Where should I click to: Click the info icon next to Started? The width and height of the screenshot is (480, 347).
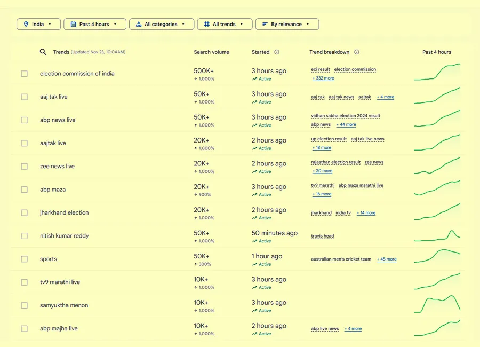coord(277,52)
